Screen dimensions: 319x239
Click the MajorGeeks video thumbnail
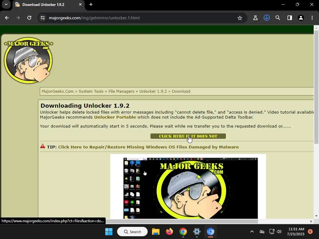click(x=190, y=188)
